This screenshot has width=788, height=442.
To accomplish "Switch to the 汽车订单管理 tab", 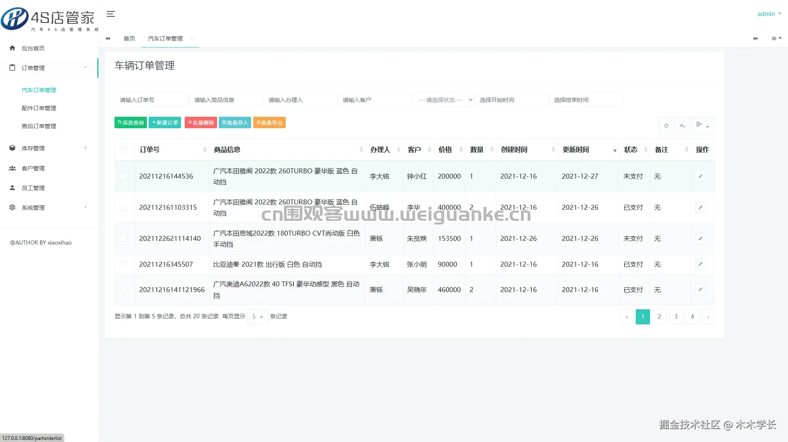I will pyautogui.click(x=165, y=39).
